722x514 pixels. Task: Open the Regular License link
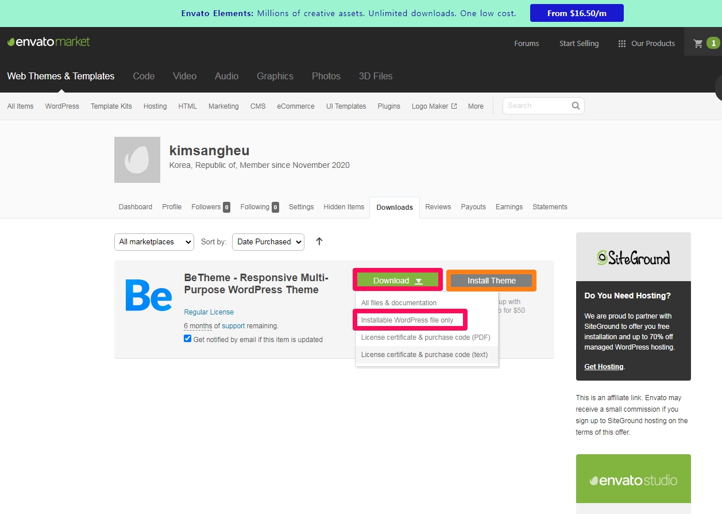pos(209,312)
